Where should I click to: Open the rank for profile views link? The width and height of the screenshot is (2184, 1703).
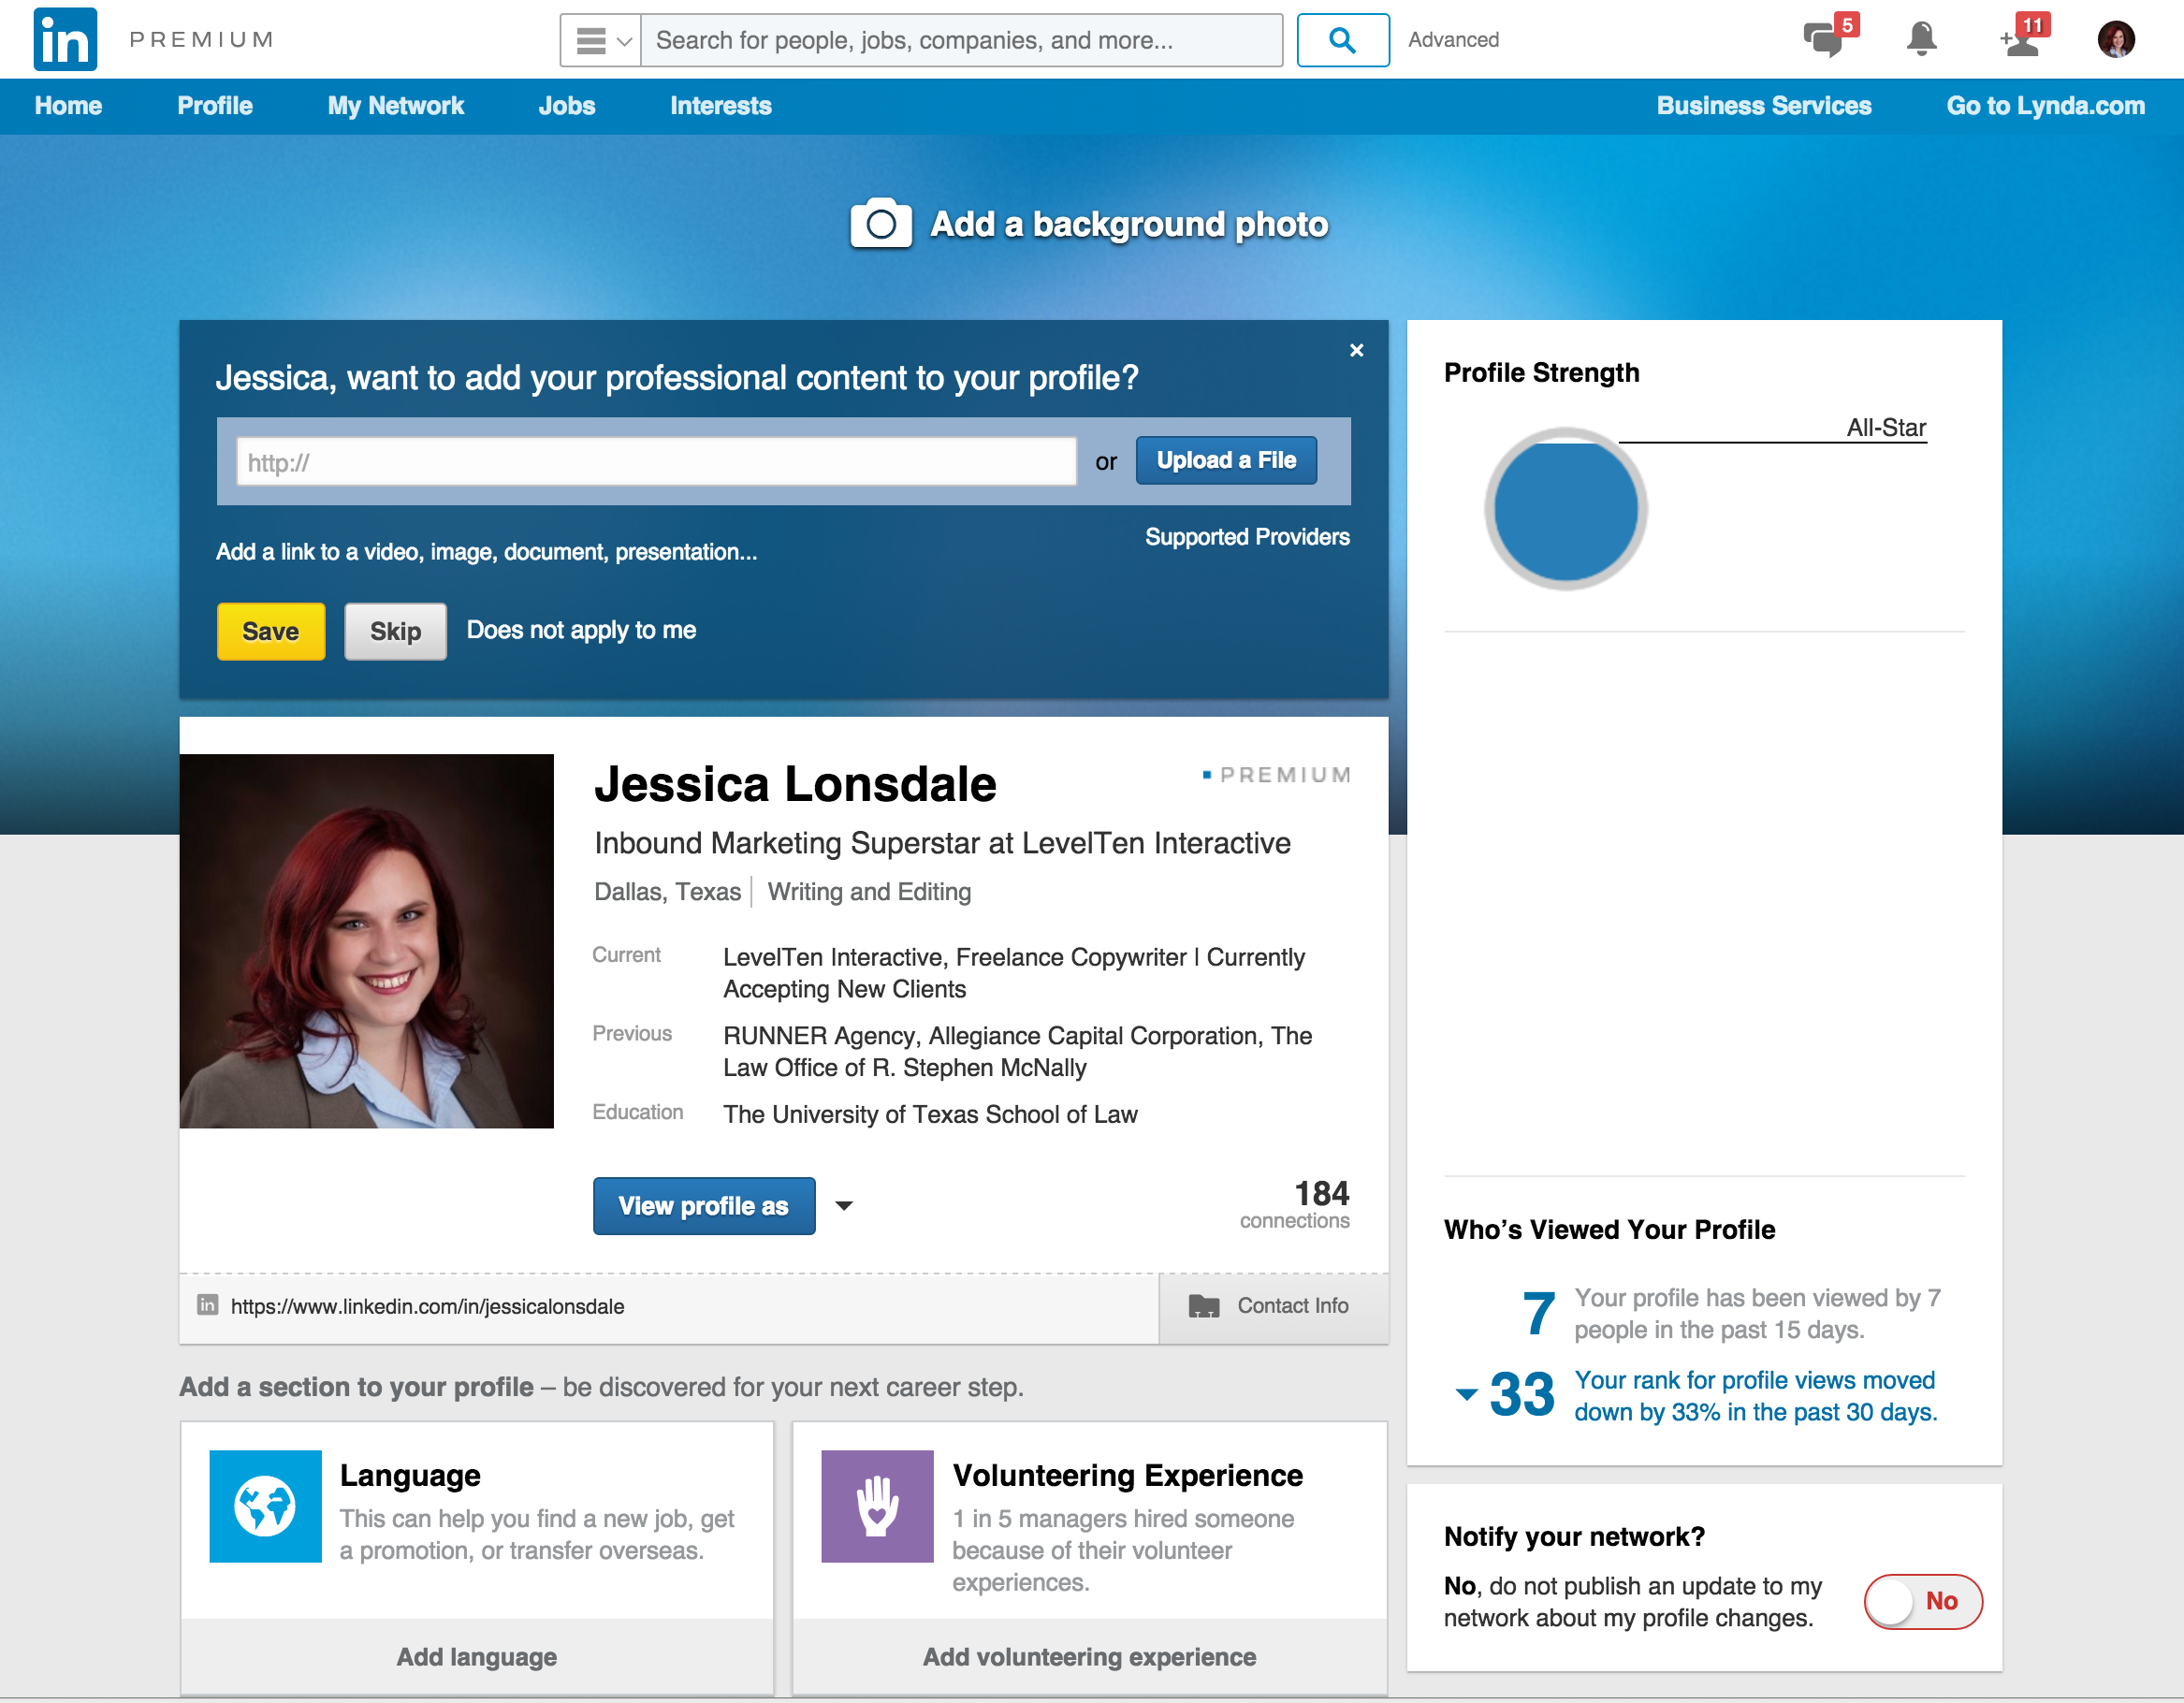1755,1396
